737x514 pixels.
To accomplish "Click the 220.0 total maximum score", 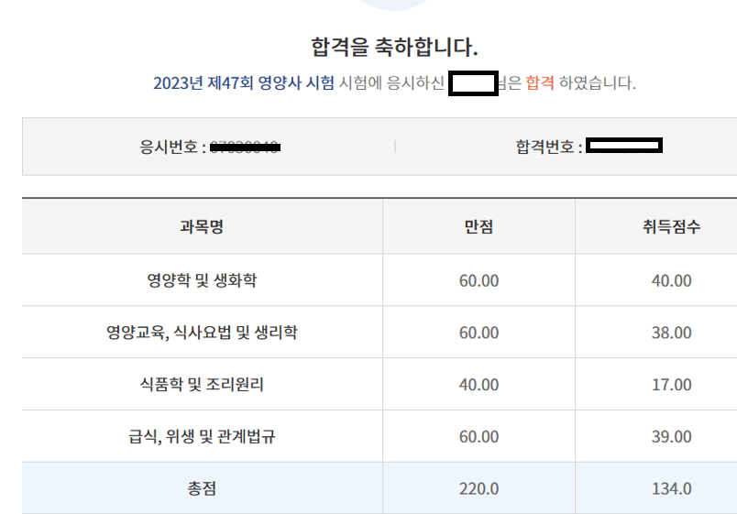I will (478, 488).
